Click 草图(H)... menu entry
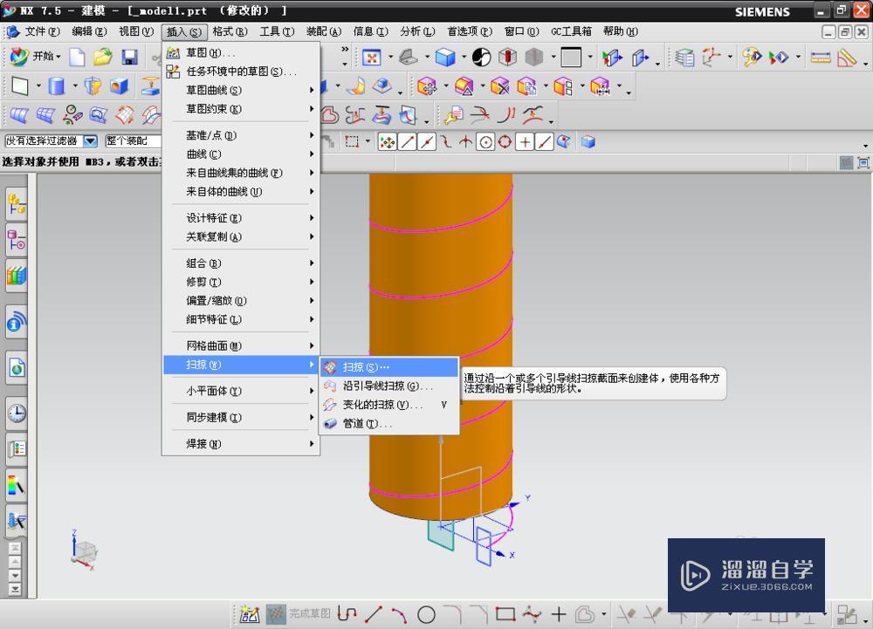The width and height of the screenshot is (873, 629). click(x=241, y=53)
